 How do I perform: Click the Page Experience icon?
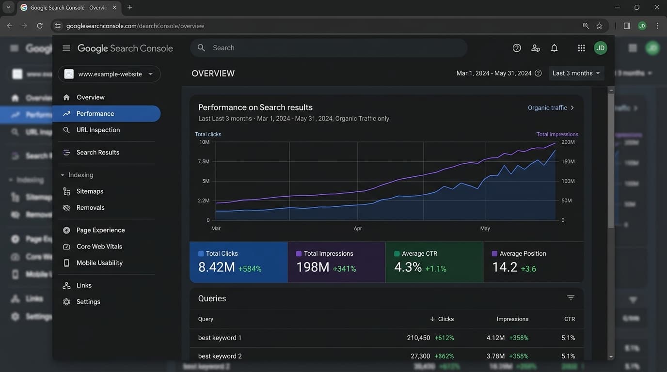66,230
